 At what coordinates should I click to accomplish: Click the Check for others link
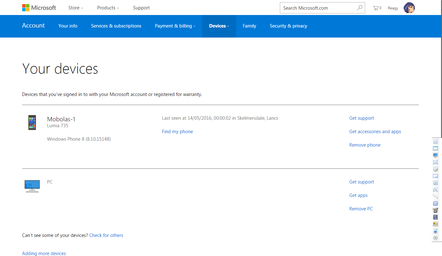pos(106,235)
